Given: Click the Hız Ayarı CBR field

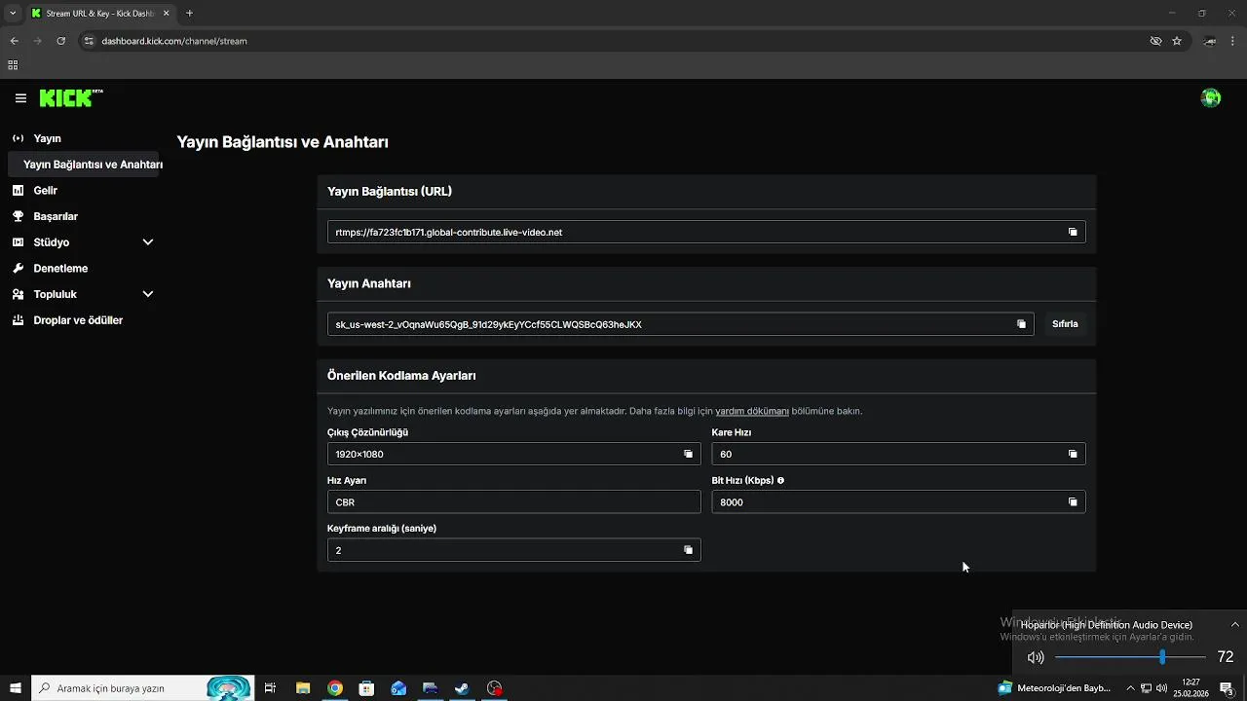Looking at the screenshot, I should click(x=513, y=502).
